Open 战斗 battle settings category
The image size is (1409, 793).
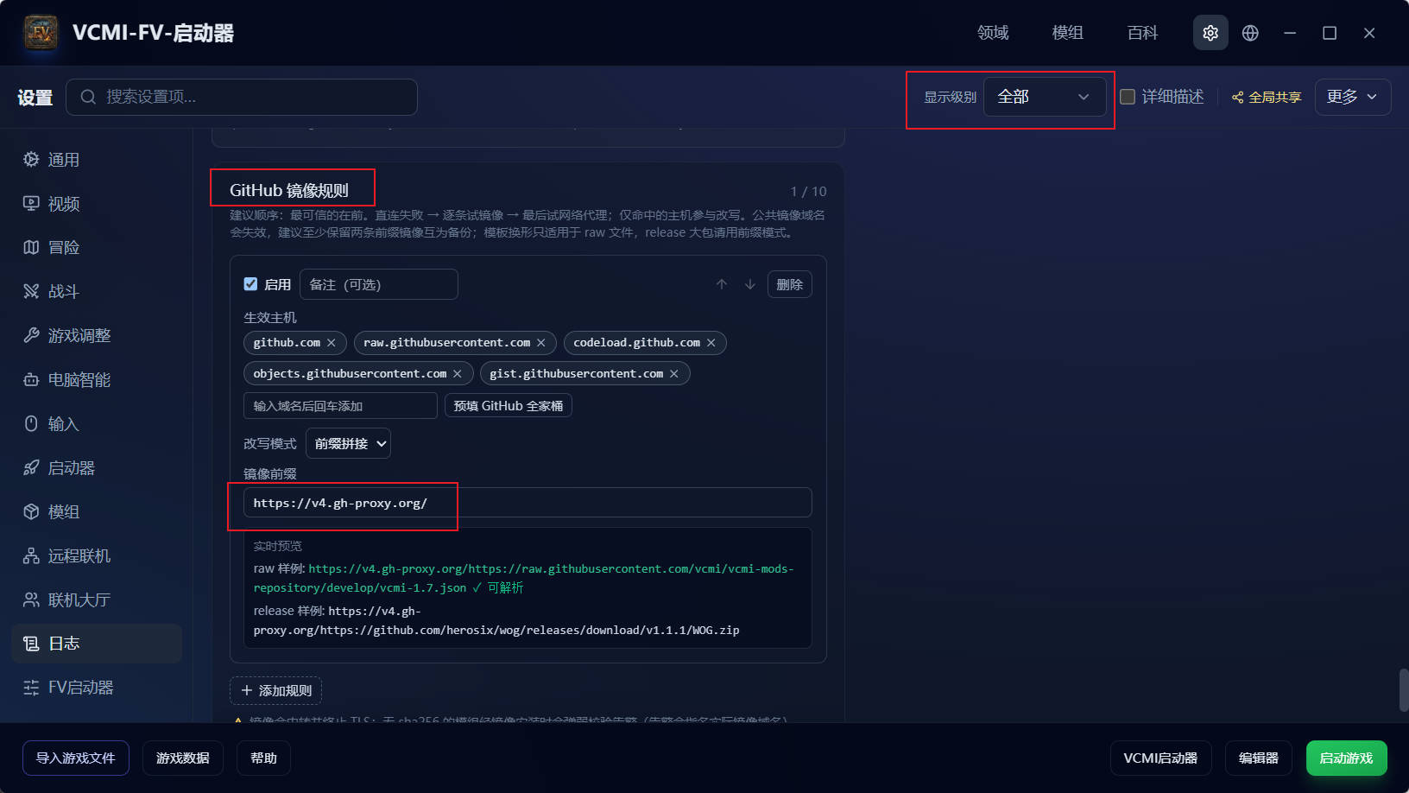[x=97, y=292]
